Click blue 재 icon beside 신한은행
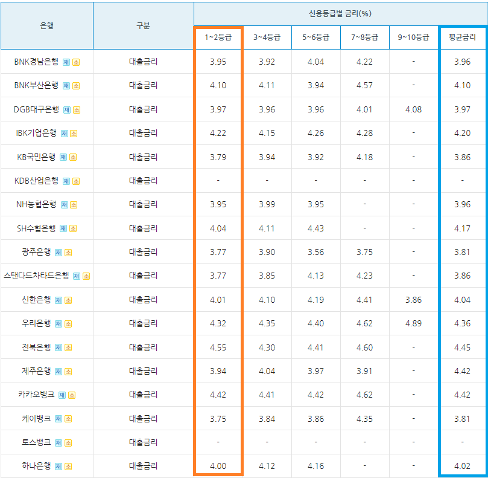Image resolution: width=488 pixels, height=478 pixels. point(58,300)
